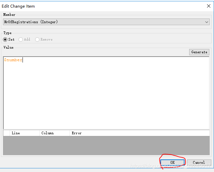
Task: Confirm with the OK button
Action: click(172, 162)
